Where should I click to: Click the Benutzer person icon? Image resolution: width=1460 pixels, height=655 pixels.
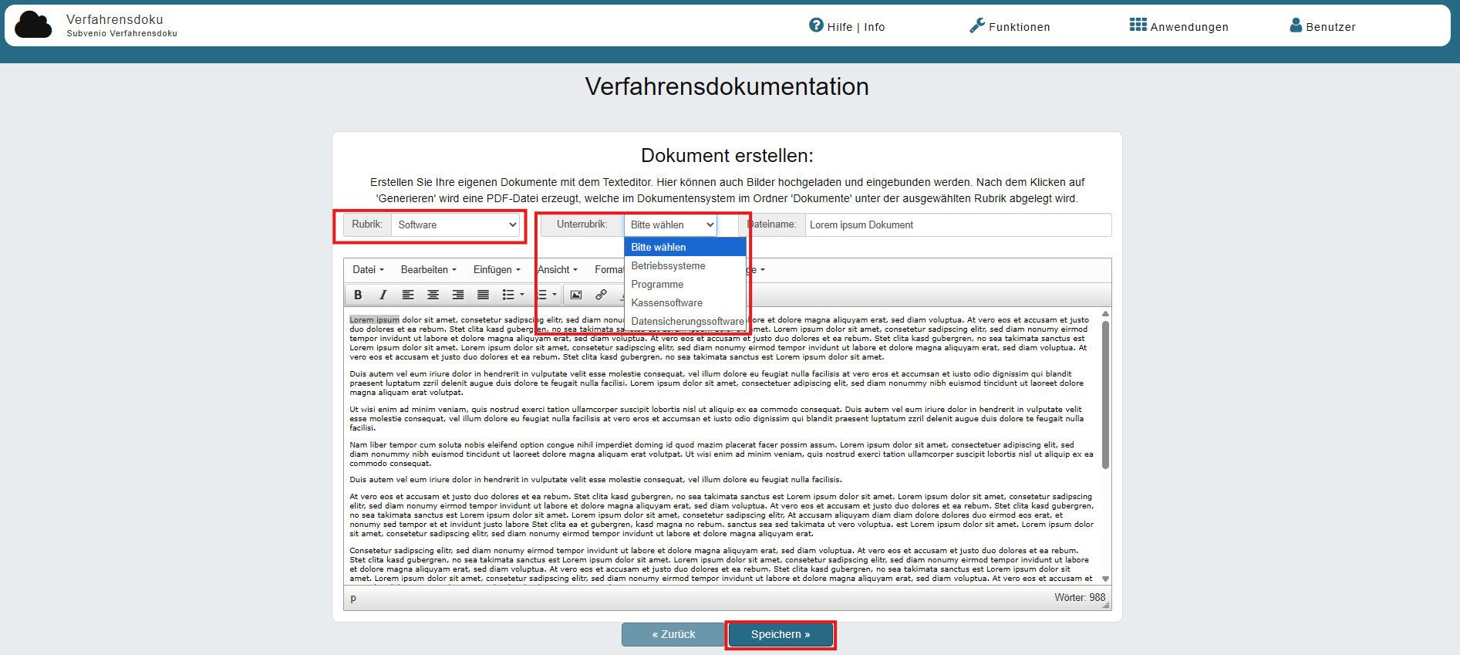click(1296, 25)
